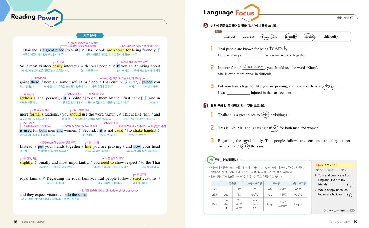Click the '2인칭' row label
369x228 pixels.
point(215,195)
